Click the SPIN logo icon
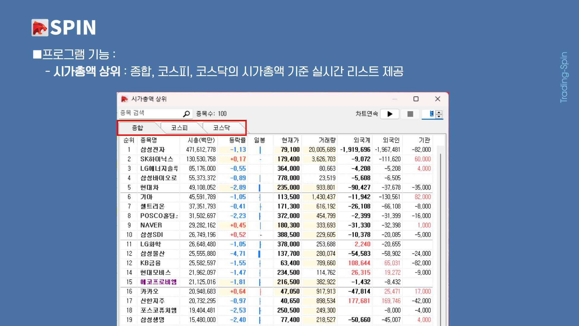579x326 pixels. 40,28
